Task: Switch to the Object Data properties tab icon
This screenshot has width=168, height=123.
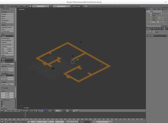Action: pyautogui.click(x=166, y=29)
